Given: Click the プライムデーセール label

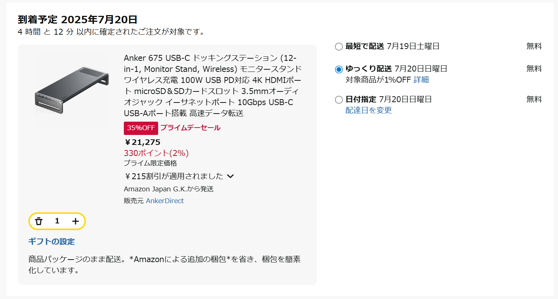Looking at the screenshot, I should click(x=190, y=128).
